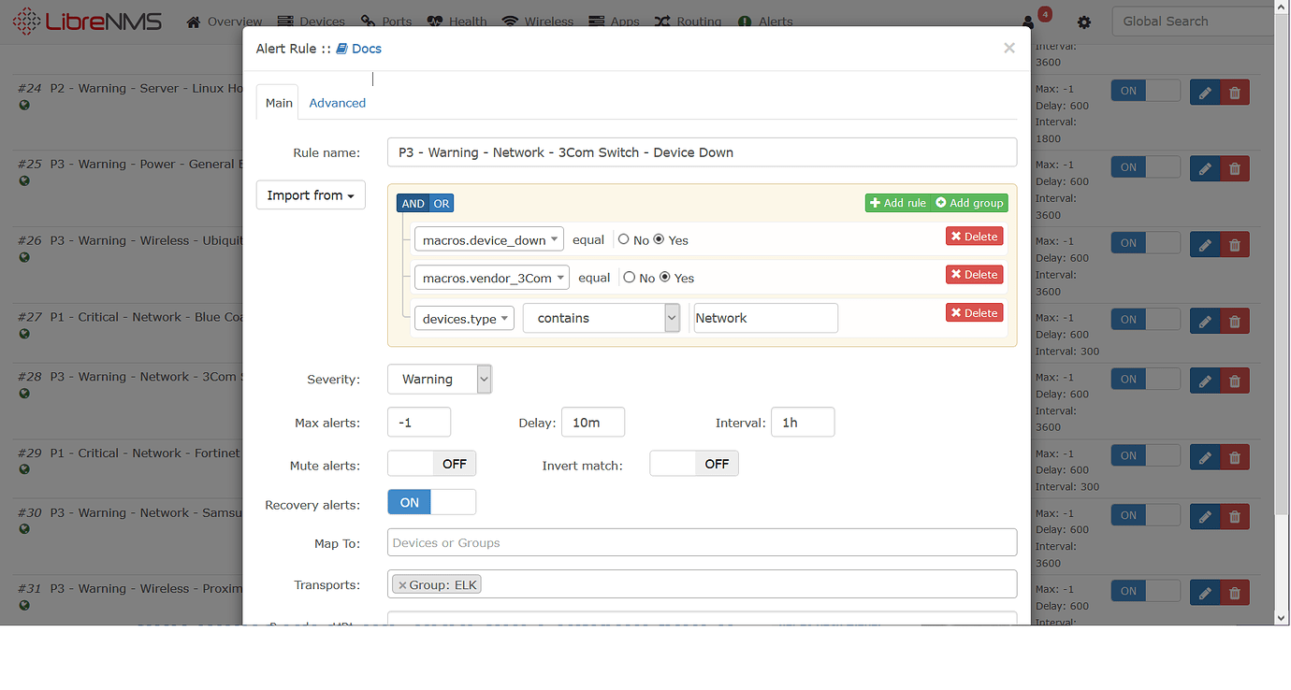
Task: Click the Map To input field
Action: point(702,542)
